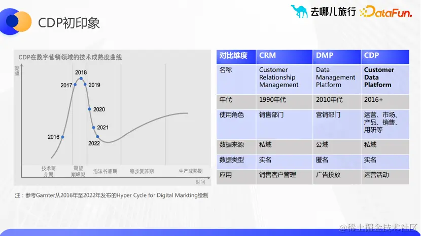
Task: Click the "稳步复苏期" phase label
Action: click(142, 171)
